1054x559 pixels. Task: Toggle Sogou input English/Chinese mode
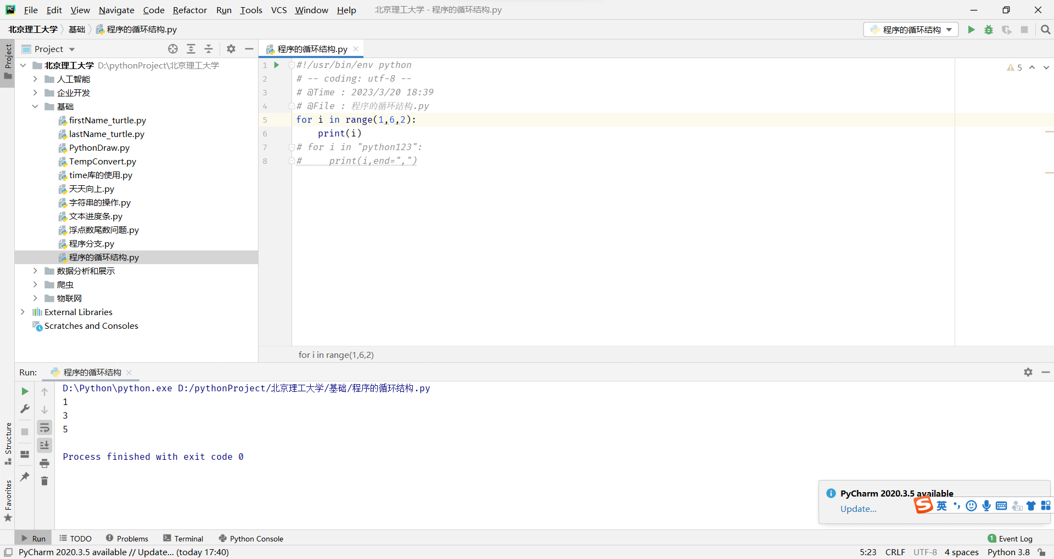point(941,505)
